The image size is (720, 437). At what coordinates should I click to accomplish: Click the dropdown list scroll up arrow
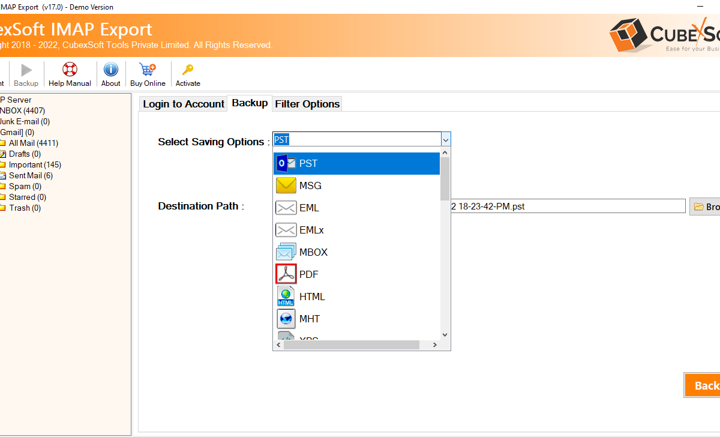point(445,153)
